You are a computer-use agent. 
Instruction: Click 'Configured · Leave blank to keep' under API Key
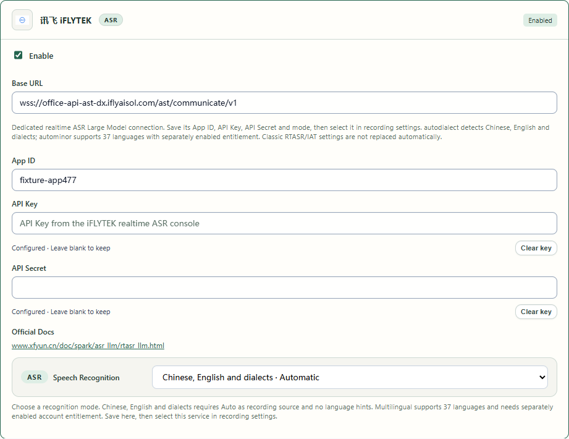coord(61,248)
